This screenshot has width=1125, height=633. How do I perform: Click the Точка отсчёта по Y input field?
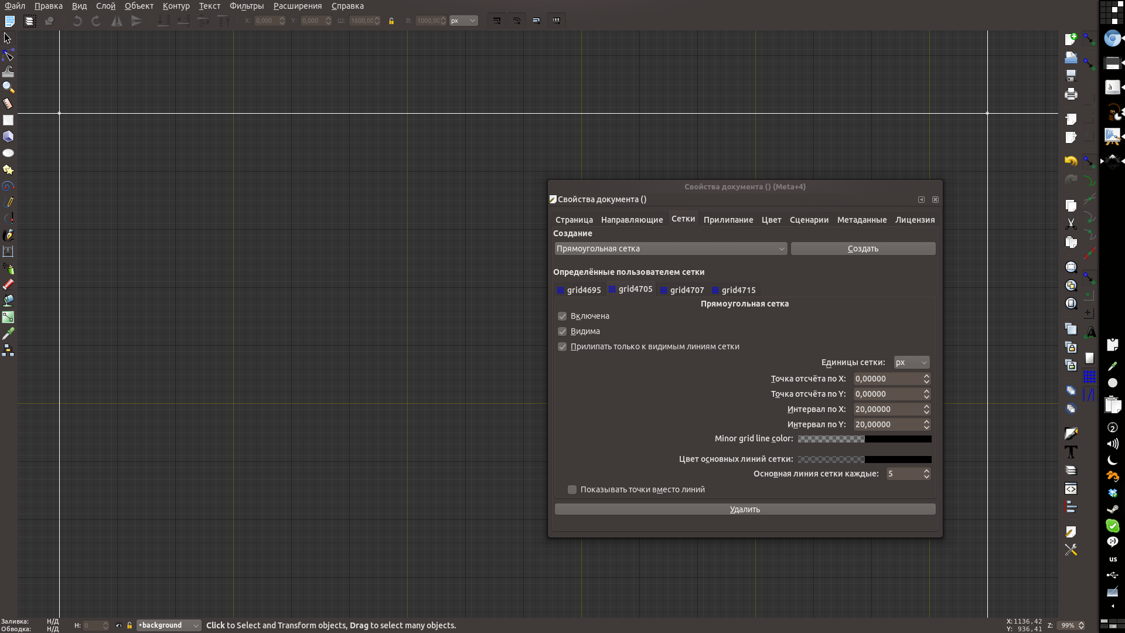point(888,394)
